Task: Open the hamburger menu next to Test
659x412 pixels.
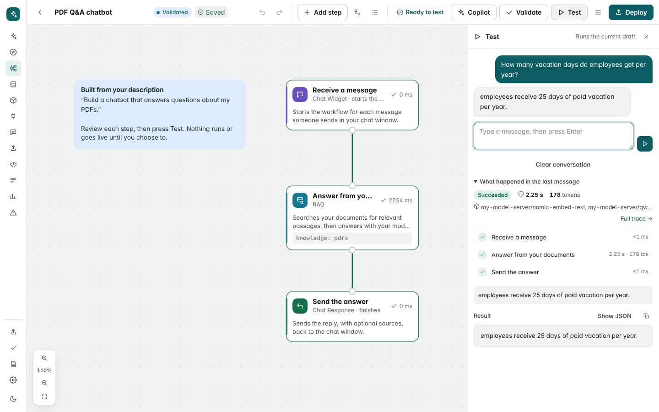Action: point(598,12)
